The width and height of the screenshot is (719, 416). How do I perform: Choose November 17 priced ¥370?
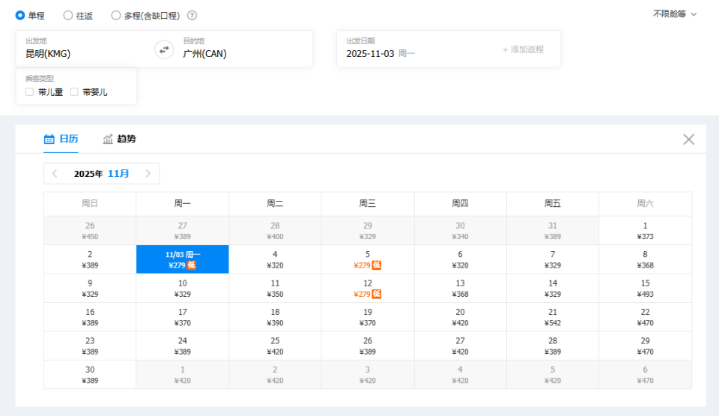183,317
